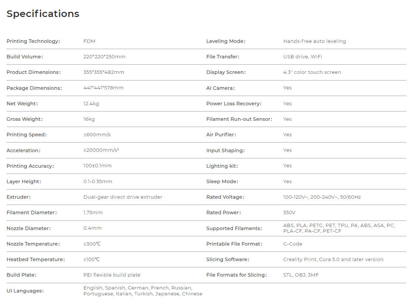Select the UI Languages list text
The height and width of the screenshot is (305, 414).
[143, 291]
